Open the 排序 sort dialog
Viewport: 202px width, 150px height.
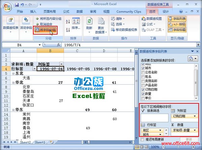(76, 23)
